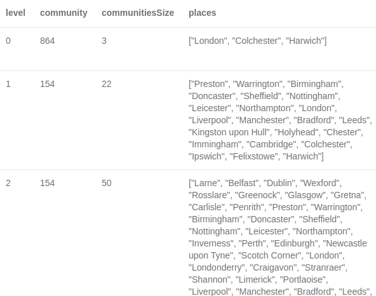
Task: Select communitiesSize value 50 cell
Action: 107,184
